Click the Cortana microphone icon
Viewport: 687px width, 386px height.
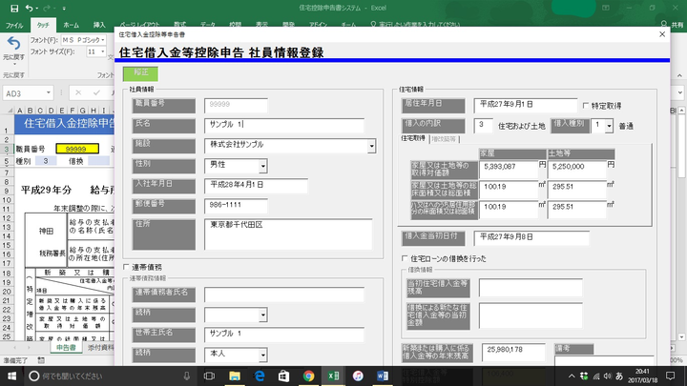[187, 376]
